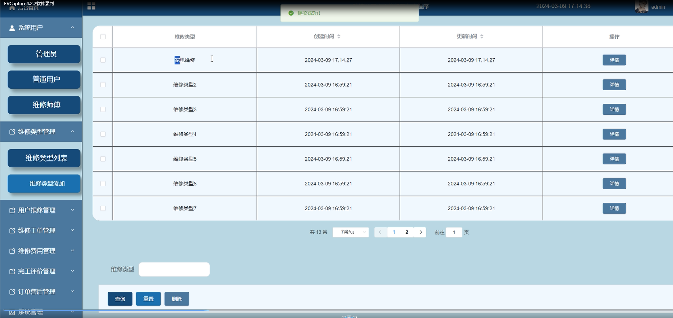The image size is (673, 318).
Task: Focus the 维修类型 search input field
Action: tap(174, 270)
